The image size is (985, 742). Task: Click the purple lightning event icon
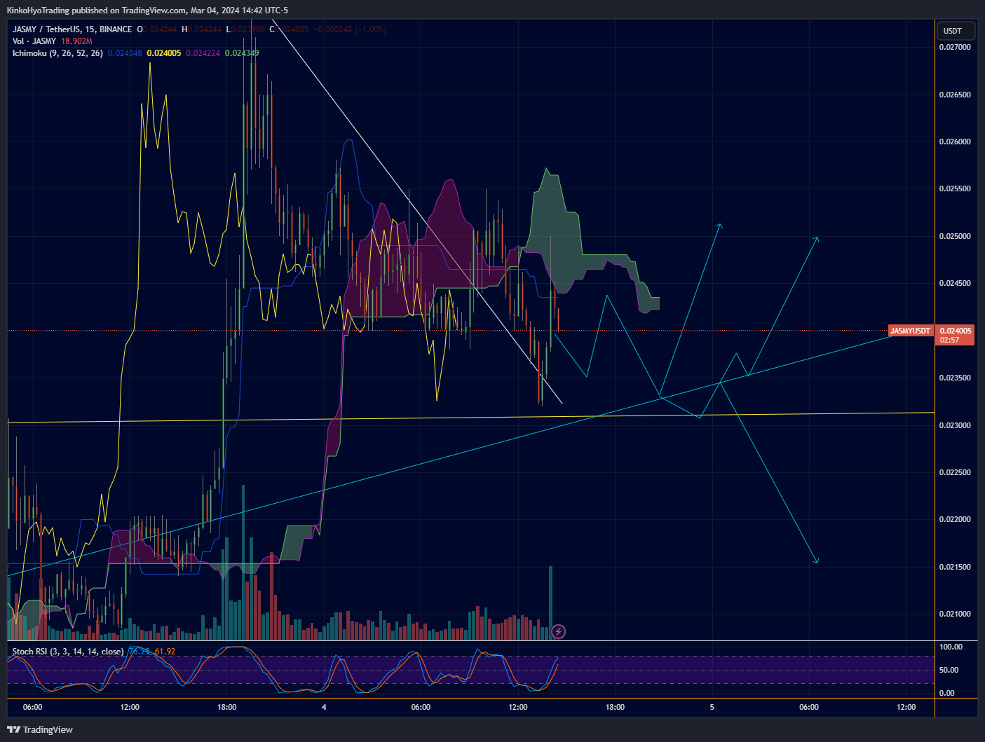click(x=558, y=632)
